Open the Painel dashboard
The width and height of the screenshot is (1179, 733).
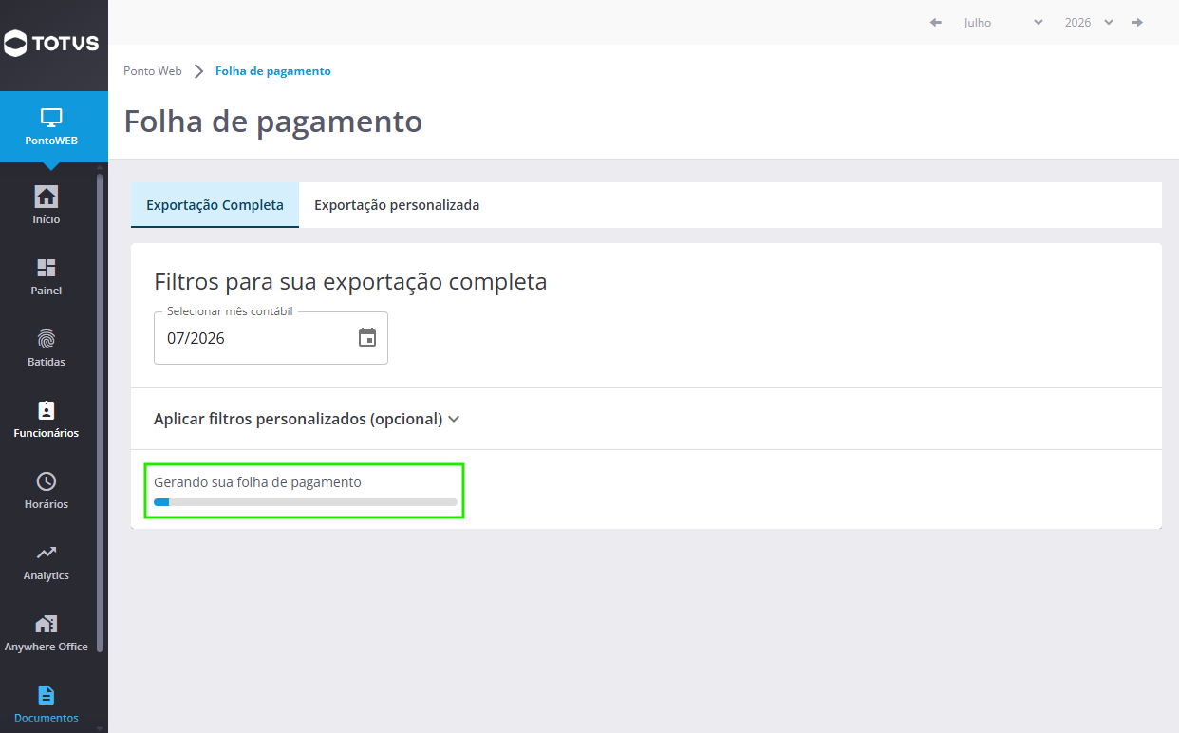[x=47, y=276]
